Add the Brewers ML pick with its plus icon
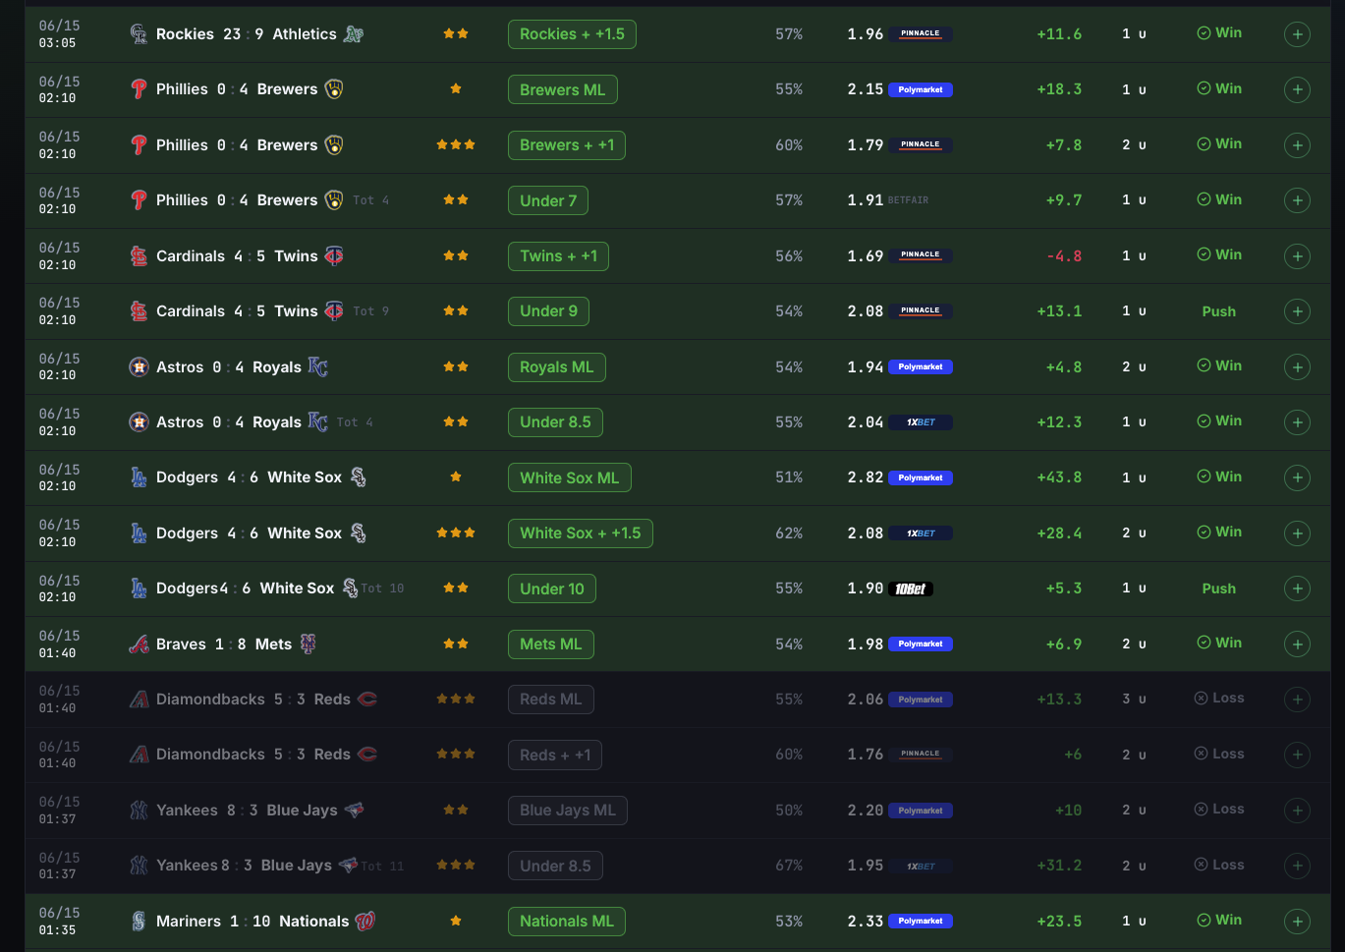Image resolution: width=1345 pixels, height=952 pixels. click(x=1297, y=89)
